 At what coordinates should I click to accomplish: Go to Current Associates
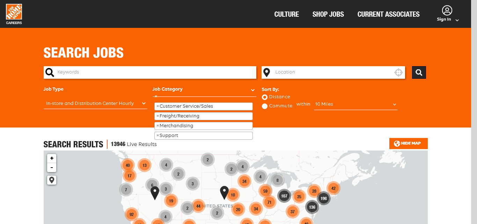388,14
